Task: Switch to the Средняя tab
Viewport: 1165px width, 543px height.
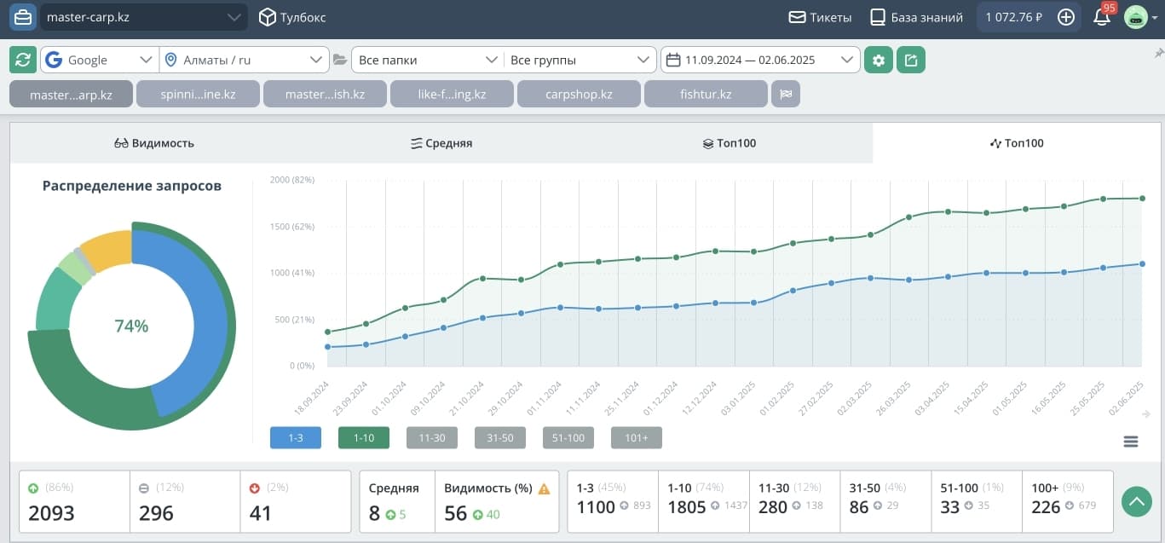Action: click(x=441, y=143)
